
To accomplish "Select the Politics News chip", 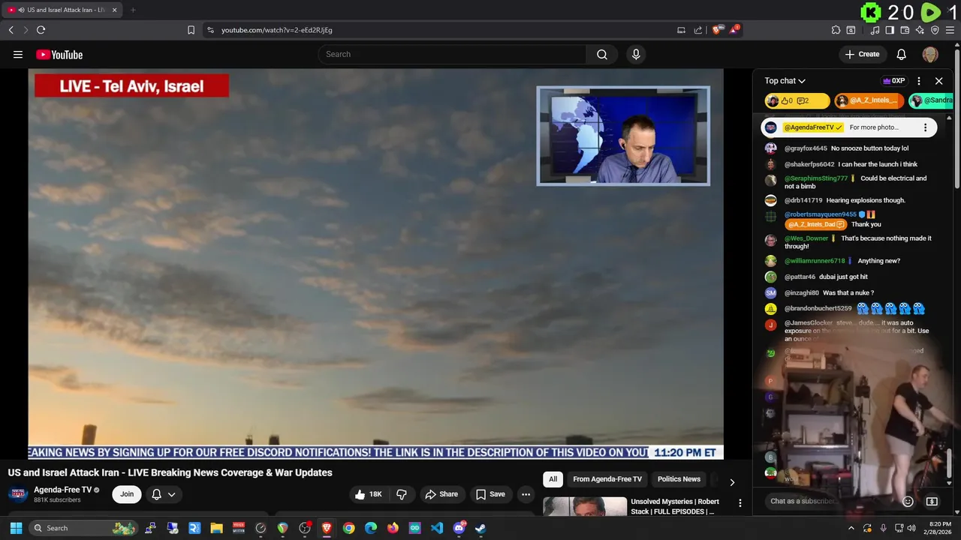I will (679, 479).
